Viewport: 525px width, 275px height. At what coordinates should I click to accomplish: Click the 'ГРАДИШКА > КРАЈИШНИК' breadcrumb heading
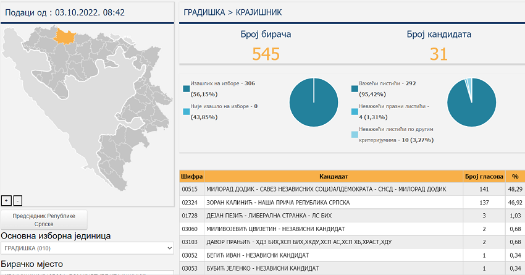click(229, 12)
